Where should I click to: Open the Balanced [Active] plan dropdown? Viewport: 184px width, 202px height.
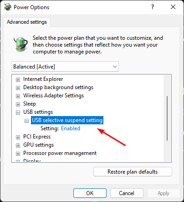pyautogui.click(x=65, y=67)
